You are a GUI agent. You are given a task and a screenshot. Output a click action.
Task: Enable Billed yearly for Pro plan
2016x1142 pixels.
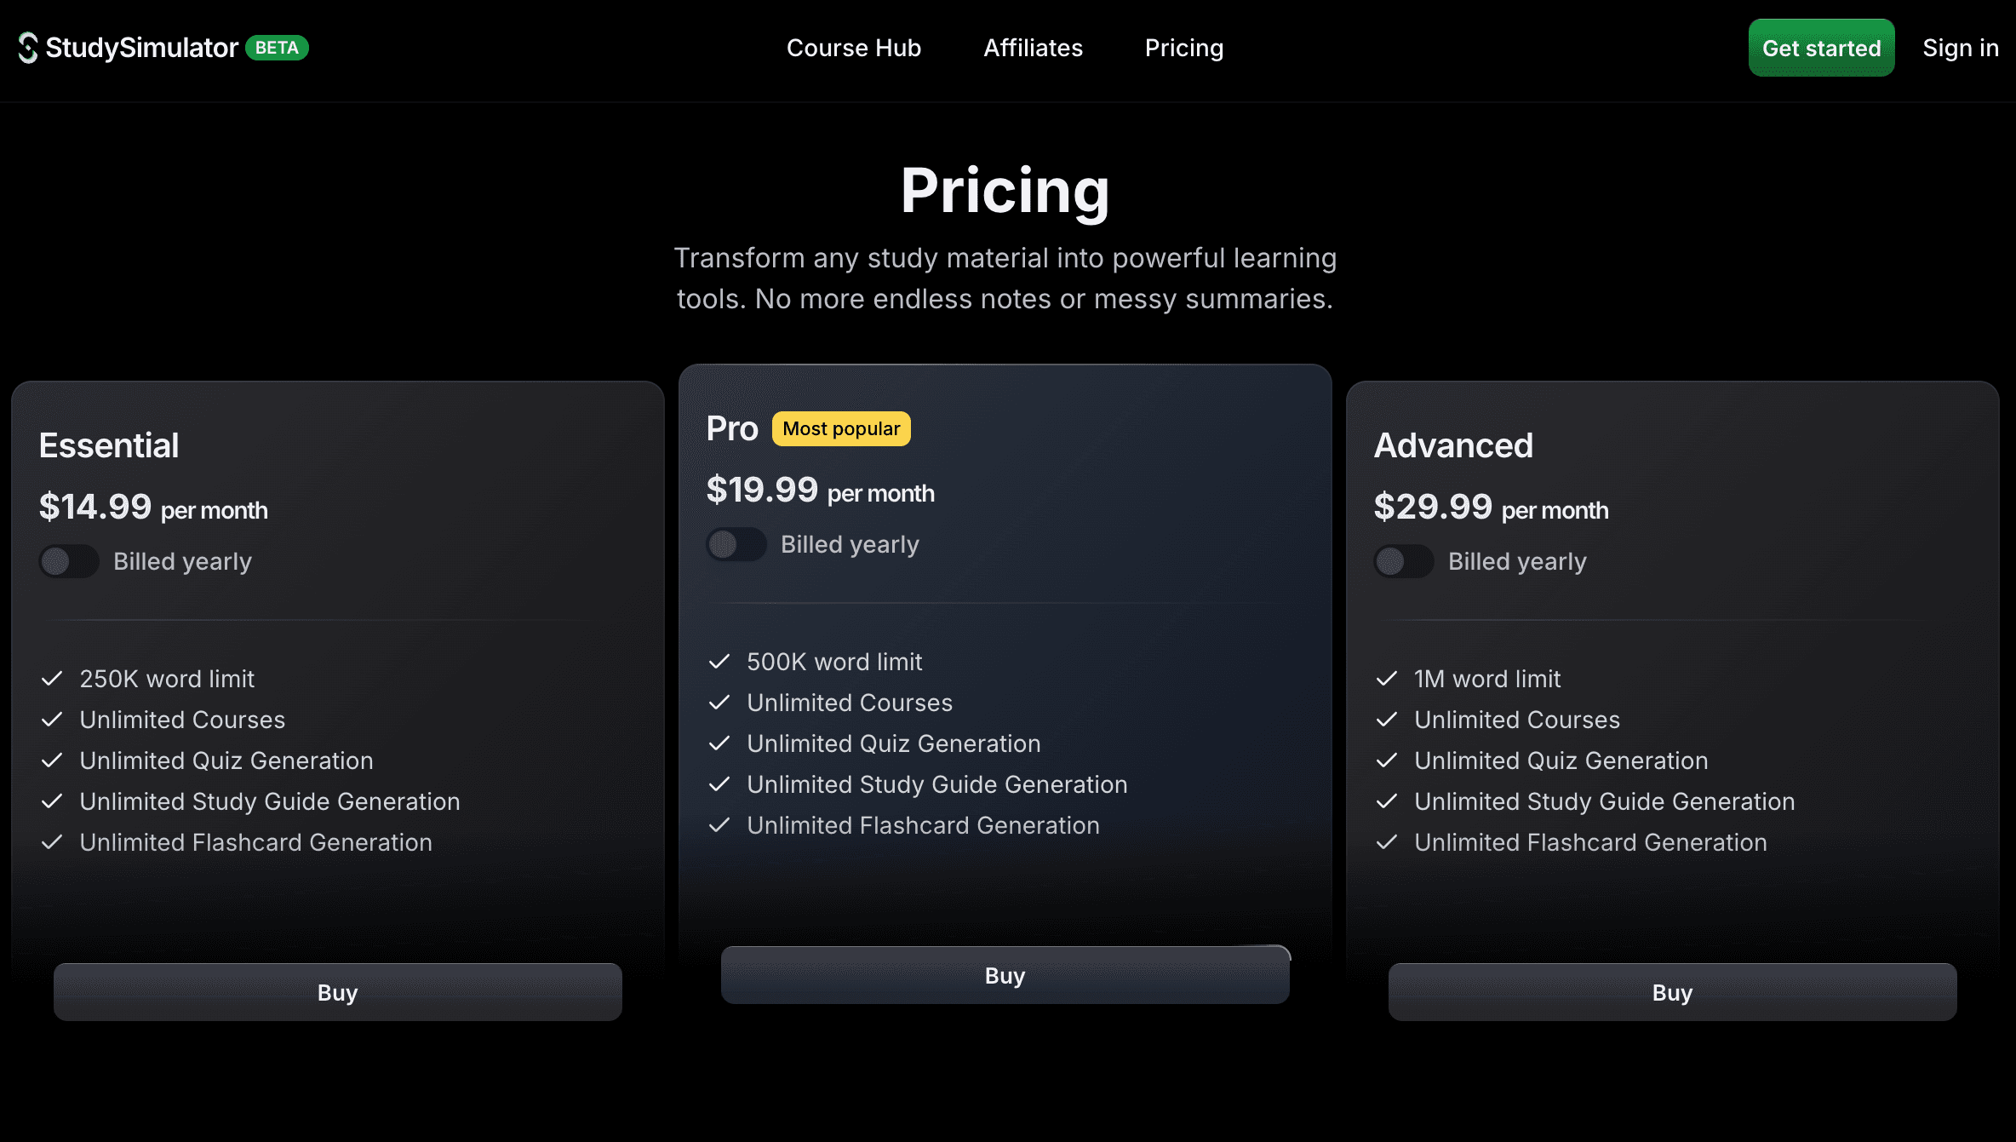pos(736,544)
